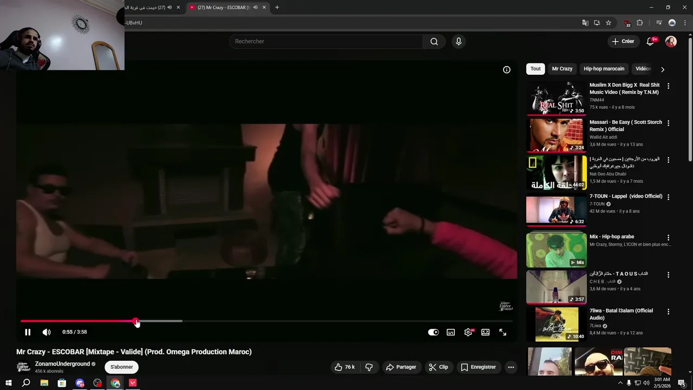The height and width of the screenshot is (390, 693).
Task: Dislike the video with the thumbs-down button
Action: 369,367
